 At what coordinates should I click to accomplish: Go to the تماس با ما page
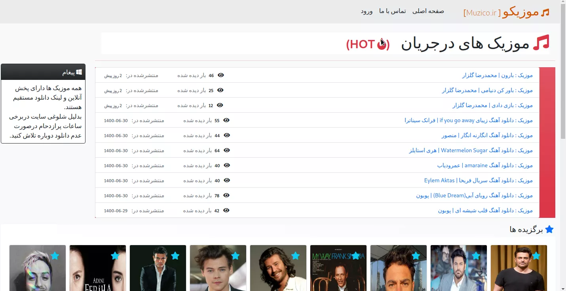coord(392,11)
